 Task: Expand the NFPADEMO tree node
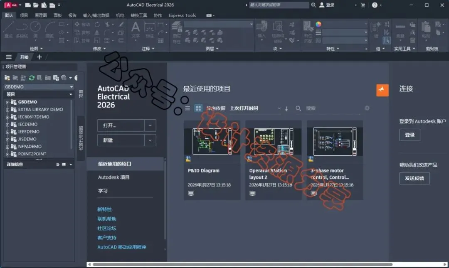click(x=7, y=147)
